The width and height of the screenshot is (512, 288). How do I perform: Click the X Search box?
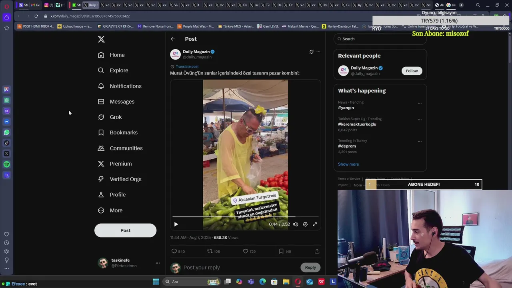[380, 39]
